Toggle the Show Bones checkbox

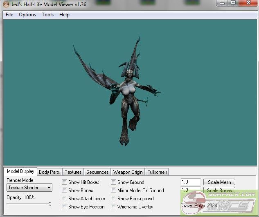click(x=64, y=190)
